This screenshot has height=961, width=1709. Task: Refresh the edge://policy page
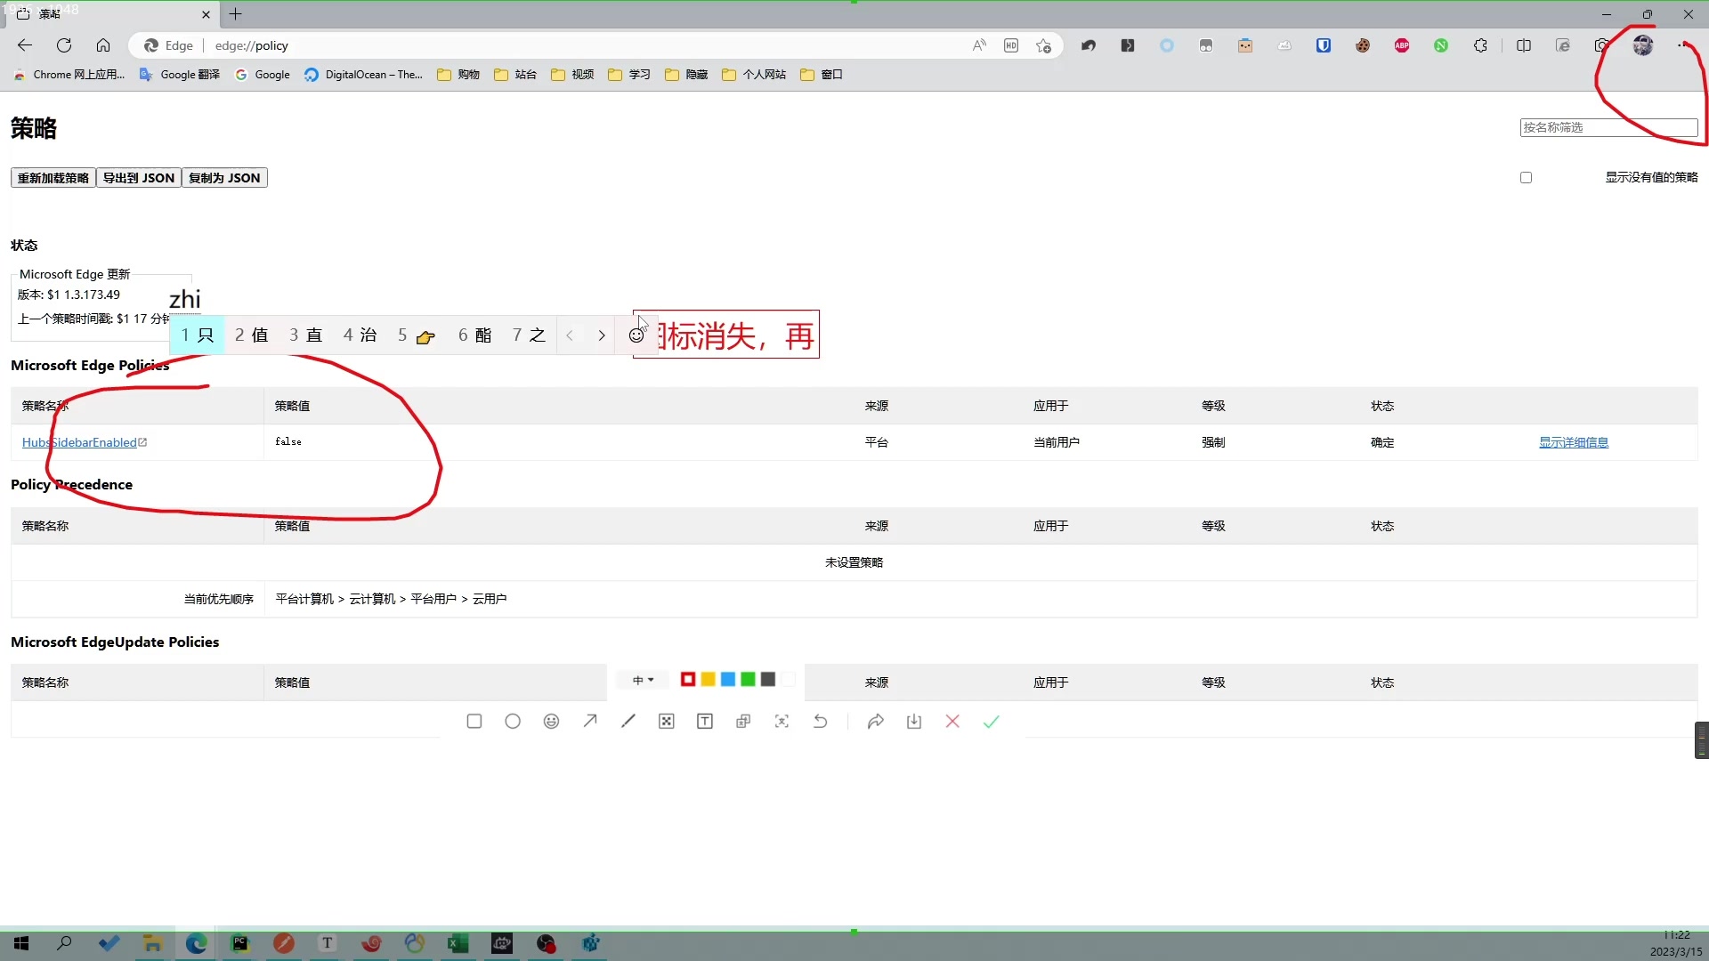point(64,45)
